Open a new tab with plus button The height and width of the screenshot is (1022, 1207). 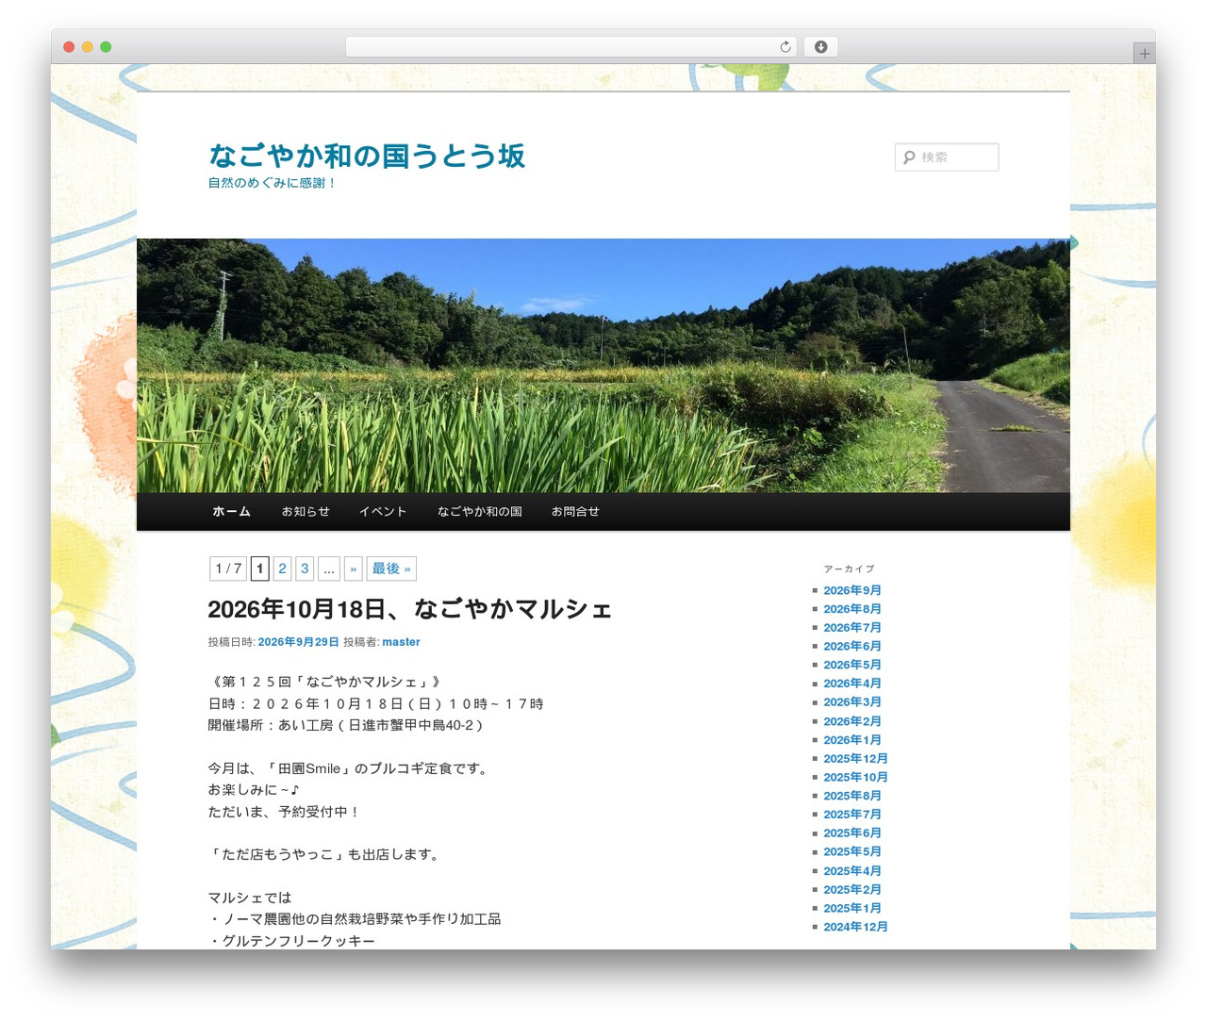[1144, 54]
